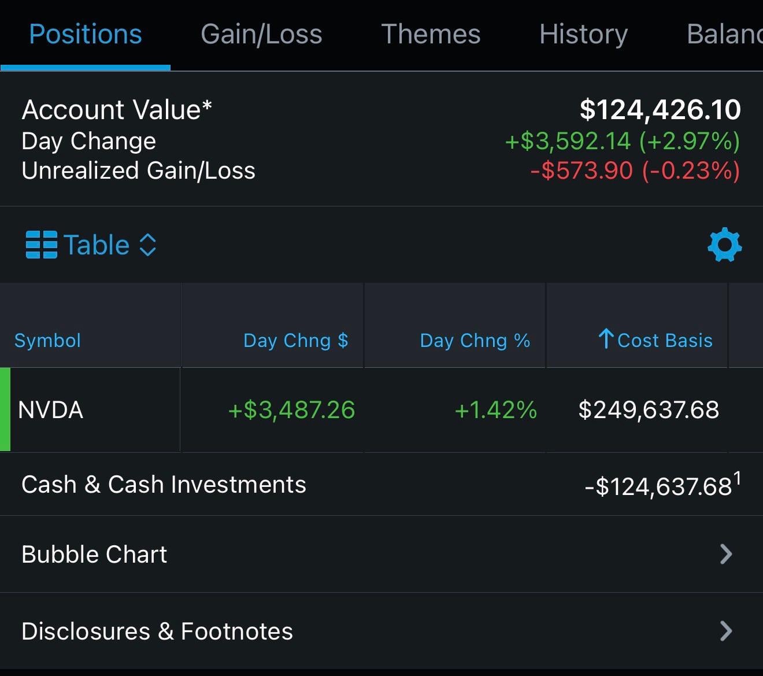Open the NVDA position row
This screenshot has height=676, width=763.
pos(51,410)
